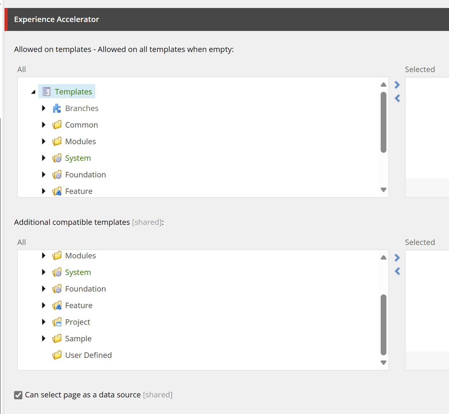Select the Sample label in bottom tree
Screen dimensions: 449x414
(78, 338)
